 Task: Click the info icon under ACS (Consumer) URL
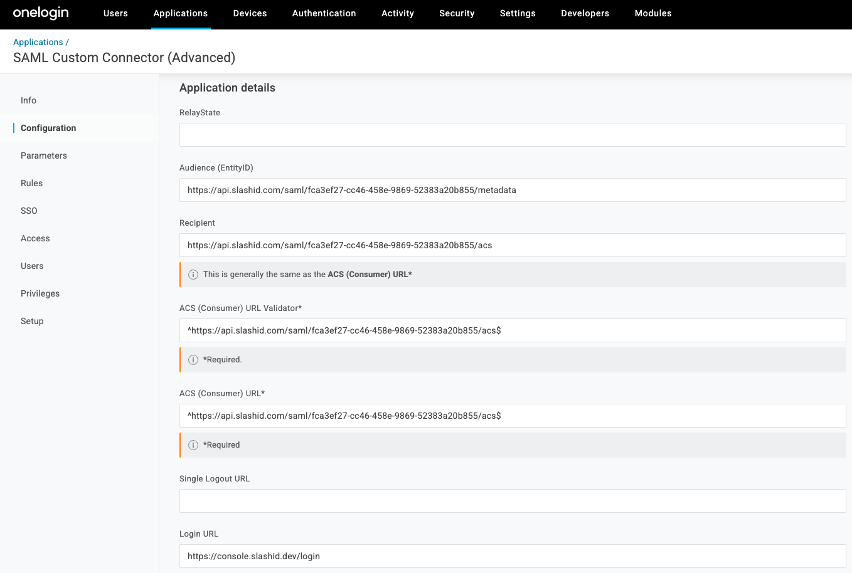pyautogui.click(x=193, y=444)
